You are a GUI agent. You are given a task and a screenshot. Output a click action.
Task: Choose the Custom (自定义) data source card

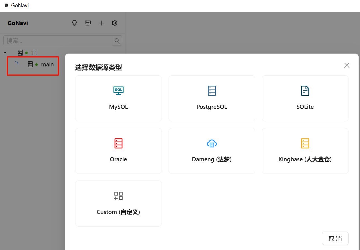(119, 204)
